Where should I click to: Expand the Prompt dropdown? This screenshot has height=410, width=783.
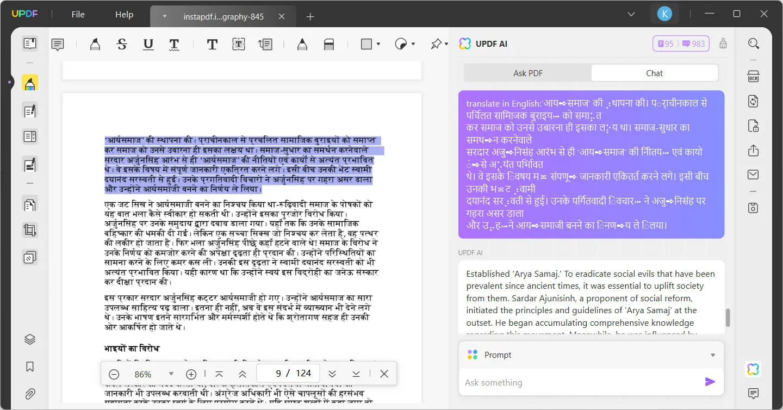coord(713,355)
